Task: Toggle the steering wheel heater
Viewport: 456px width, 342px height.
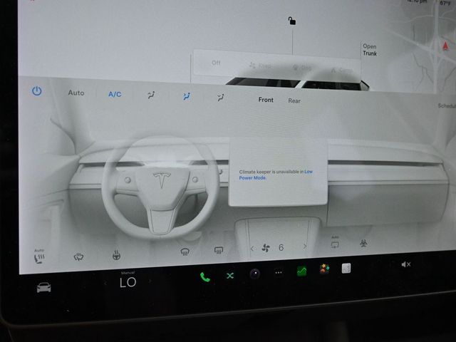Action: [x=116, y=255]
